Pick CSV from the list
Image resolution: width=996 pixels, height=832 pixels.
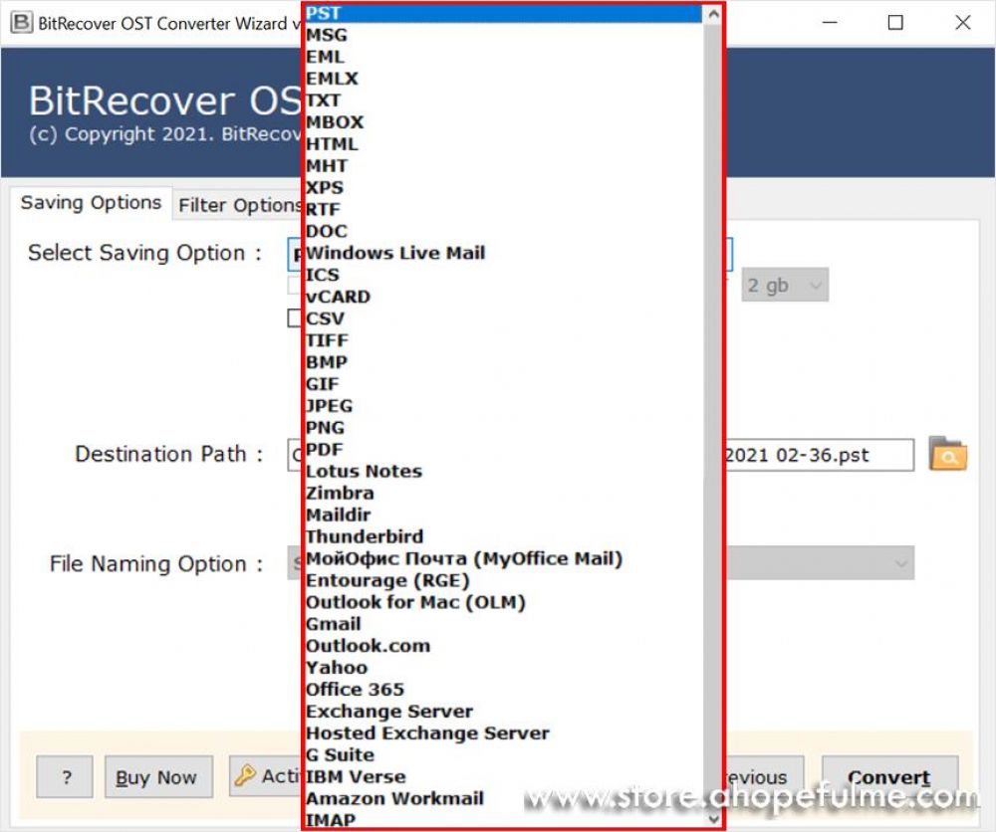(x=504, y=318)
